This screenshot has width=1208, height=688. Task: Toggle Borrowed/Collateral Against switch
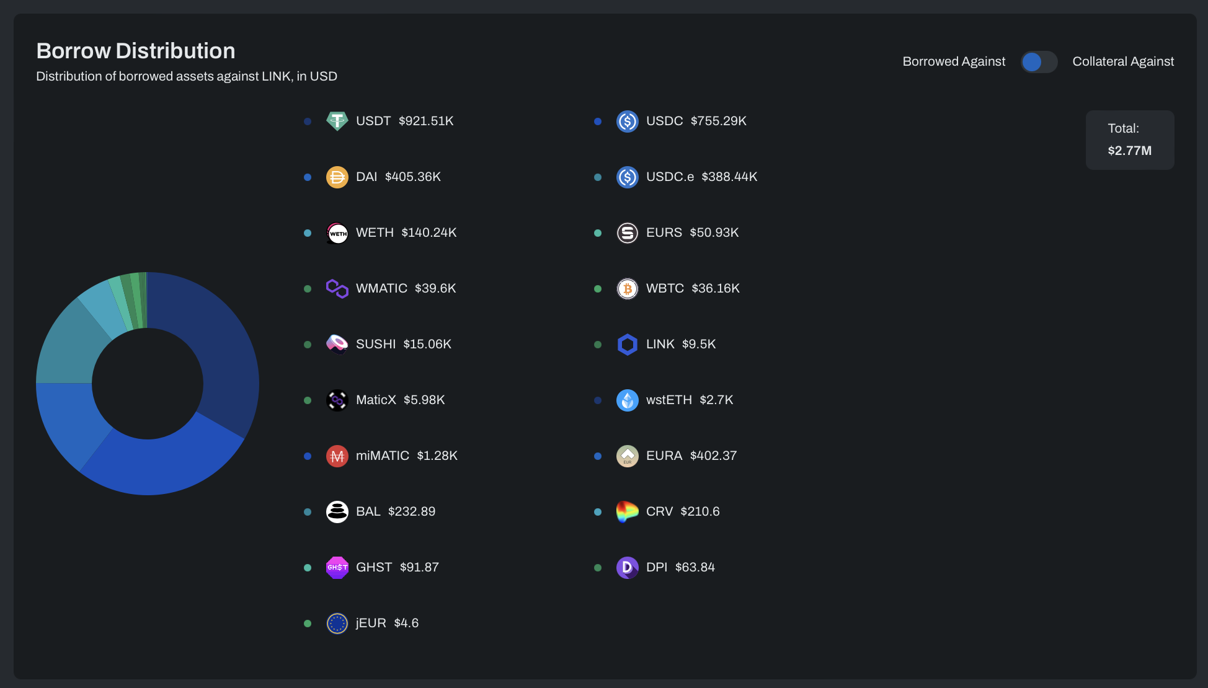click(x=1039, y=62)
